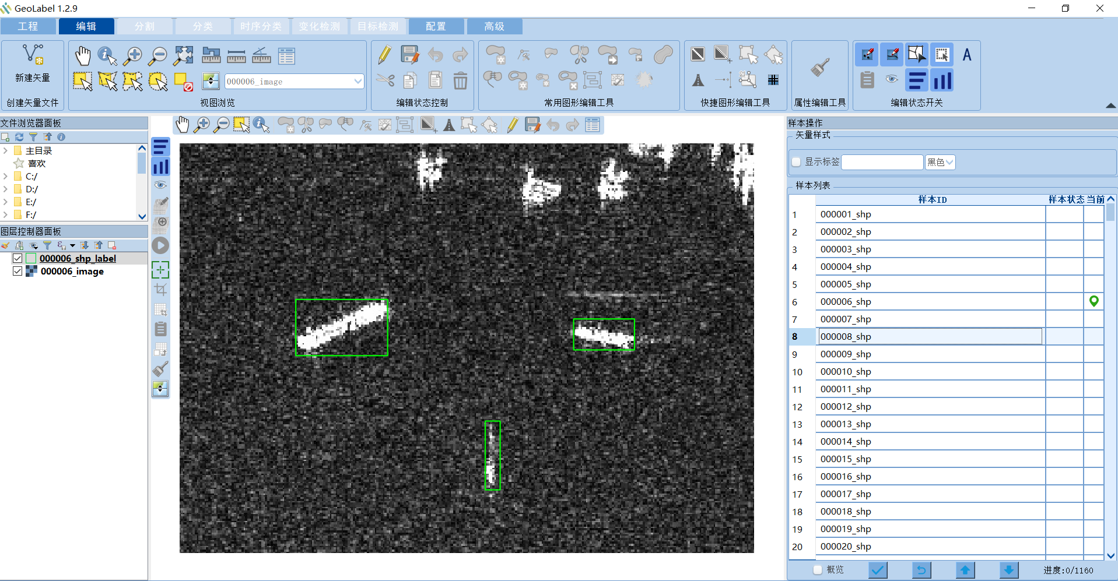1118x581 pixels.
Task: Select the pan hand tool in 视图浏览
Action: [x=82, y=55]
